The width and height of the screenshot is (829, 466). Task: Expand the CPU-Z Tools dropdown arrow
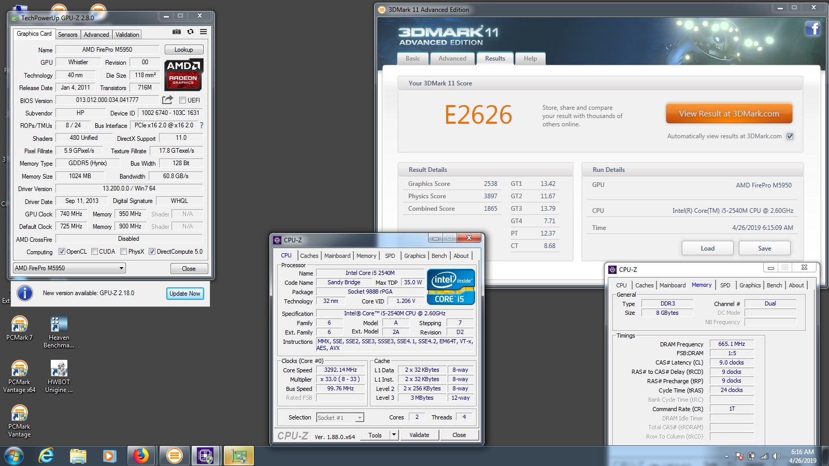[394, 435]
